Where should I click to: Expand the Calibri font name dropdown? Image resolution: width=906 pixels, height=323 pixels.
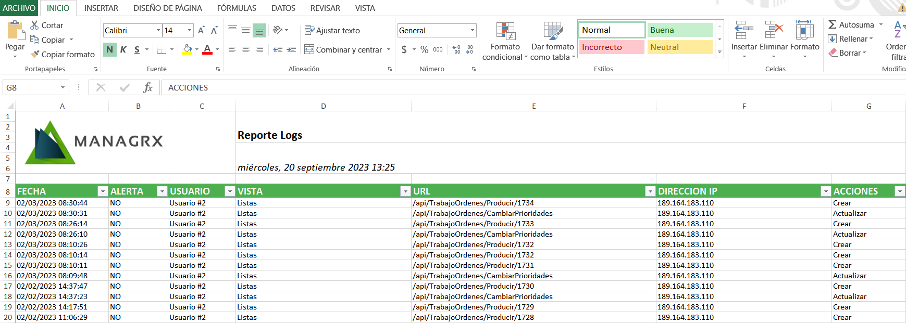click(x=158, y=31)
